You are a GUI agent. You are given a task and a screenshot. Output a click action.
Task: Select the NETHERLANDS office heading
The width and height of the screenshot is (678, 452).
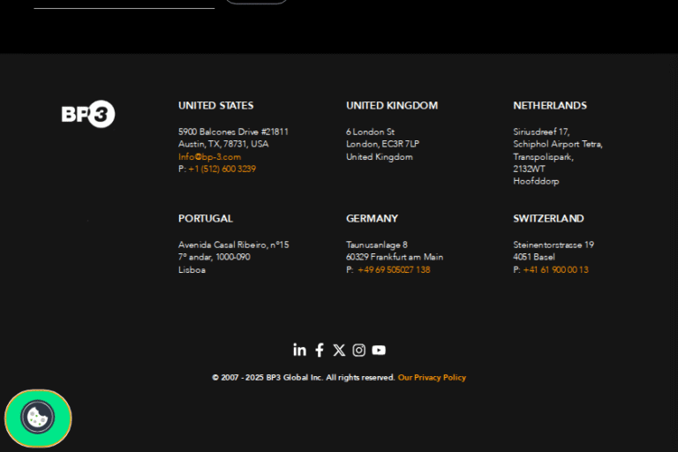tap(549, 105)
